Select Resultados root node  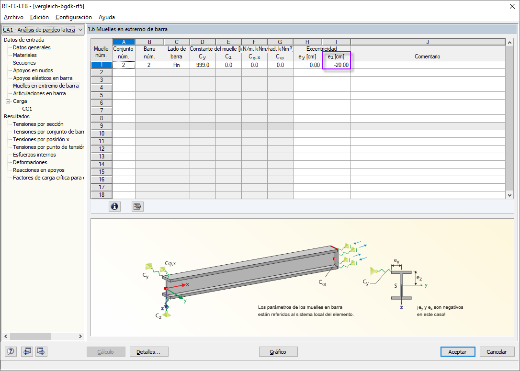(17, 116)
